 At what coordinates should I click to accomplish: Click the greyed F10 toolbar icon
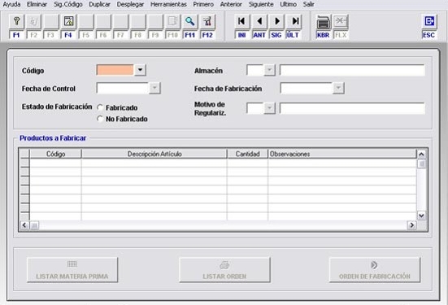coord(172,21)
